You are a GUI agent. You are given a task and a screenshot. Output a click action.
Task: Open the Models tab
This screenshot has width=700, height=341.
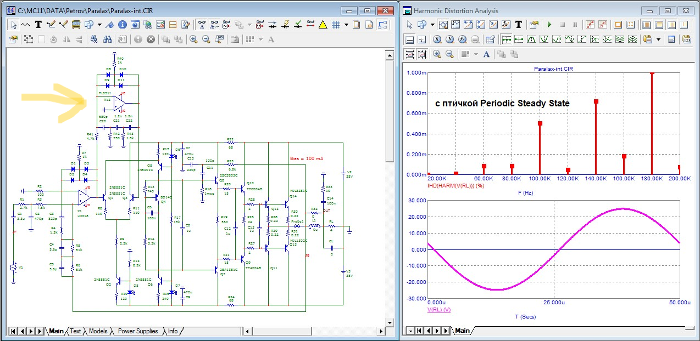98,331
